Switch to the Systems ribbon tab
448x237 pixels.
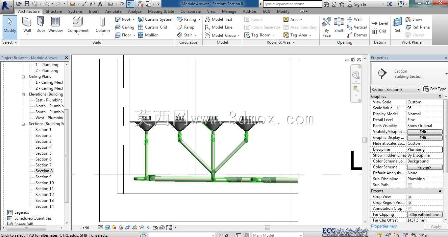coord(75,11)
